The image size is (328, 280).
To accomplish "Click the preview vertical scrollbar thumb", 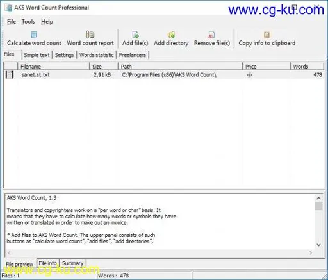I will (x=318, y=206).
